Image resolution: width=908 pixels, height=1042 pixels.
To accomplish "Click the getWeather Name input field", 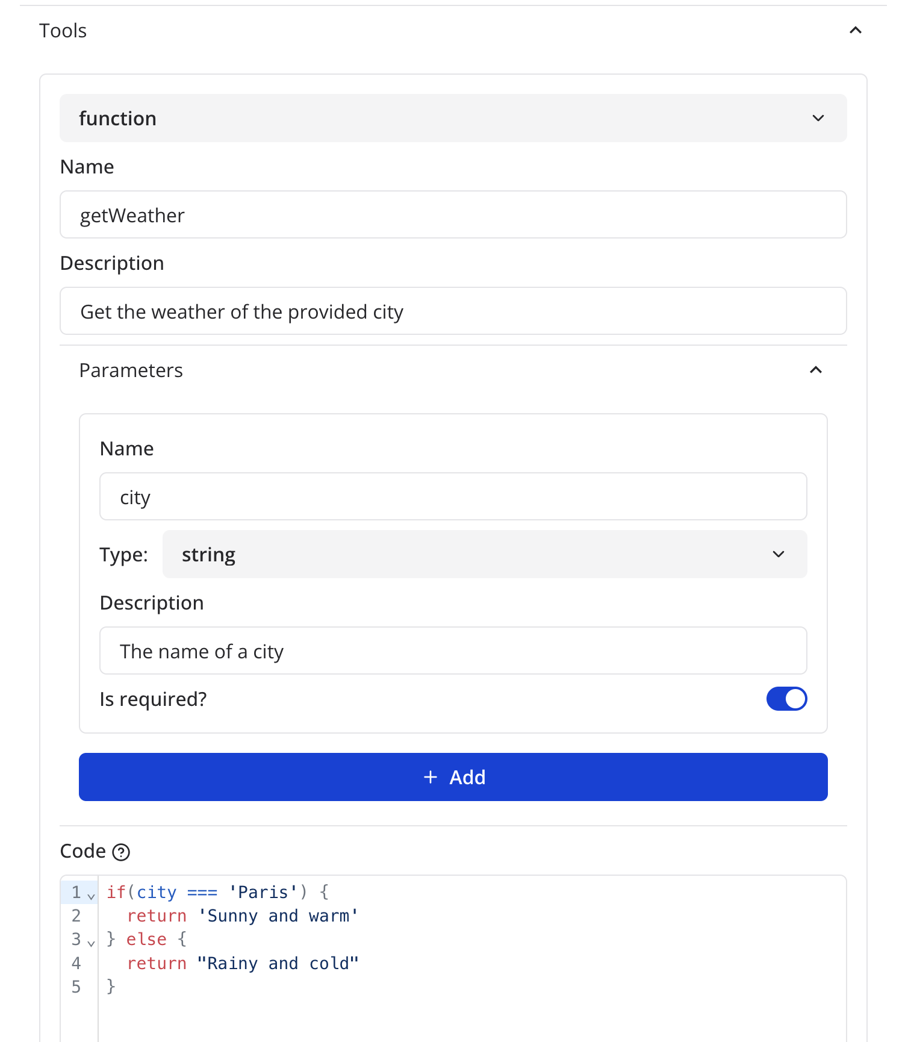I will [x=453, y=215].
